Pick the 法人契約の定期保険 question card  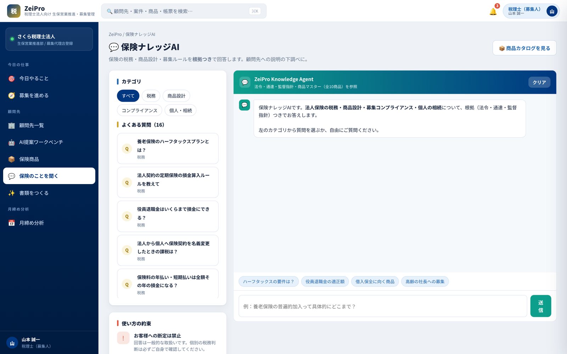pyautogui.click(x=168, y=183)
